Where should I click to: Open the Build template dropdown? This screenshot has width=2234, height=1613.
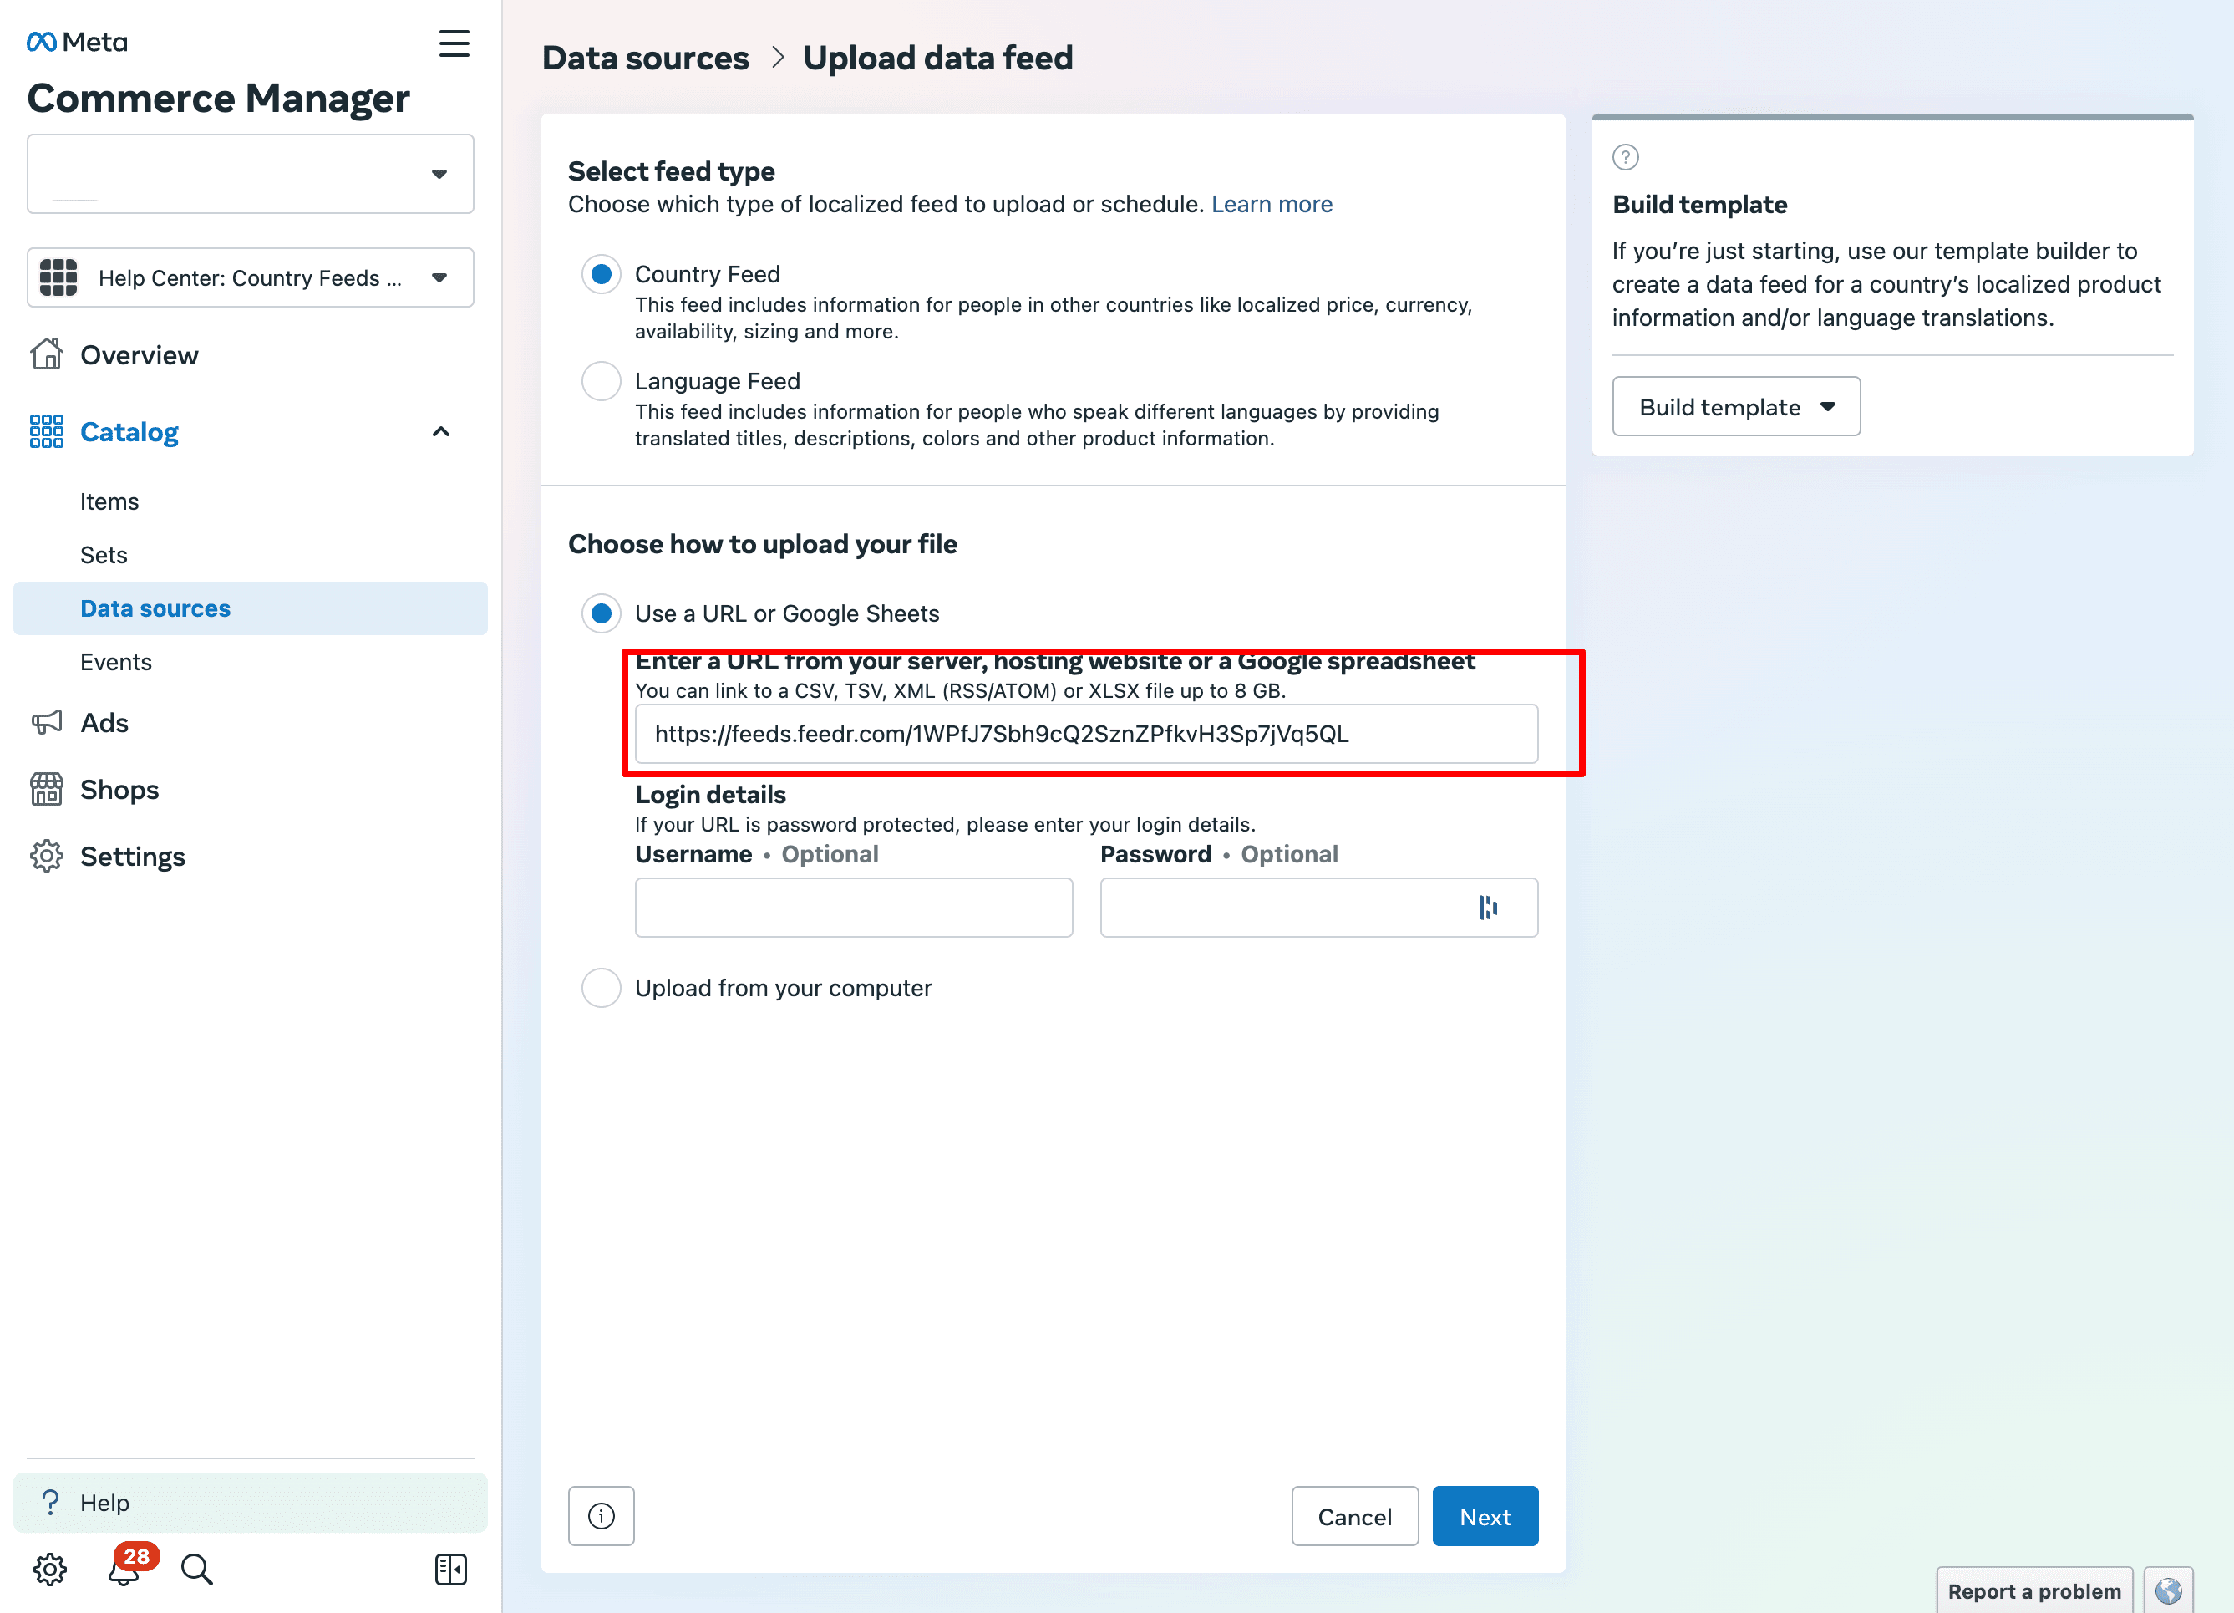pos(1735,406)
